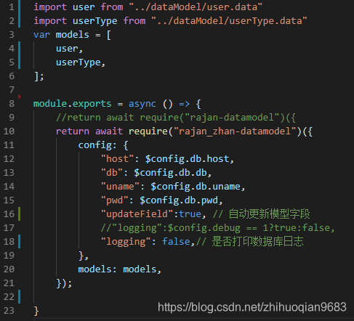This screenshot has width=354, height=321.
Task: Click 'module' on line 8
Action: coord(50,104)
